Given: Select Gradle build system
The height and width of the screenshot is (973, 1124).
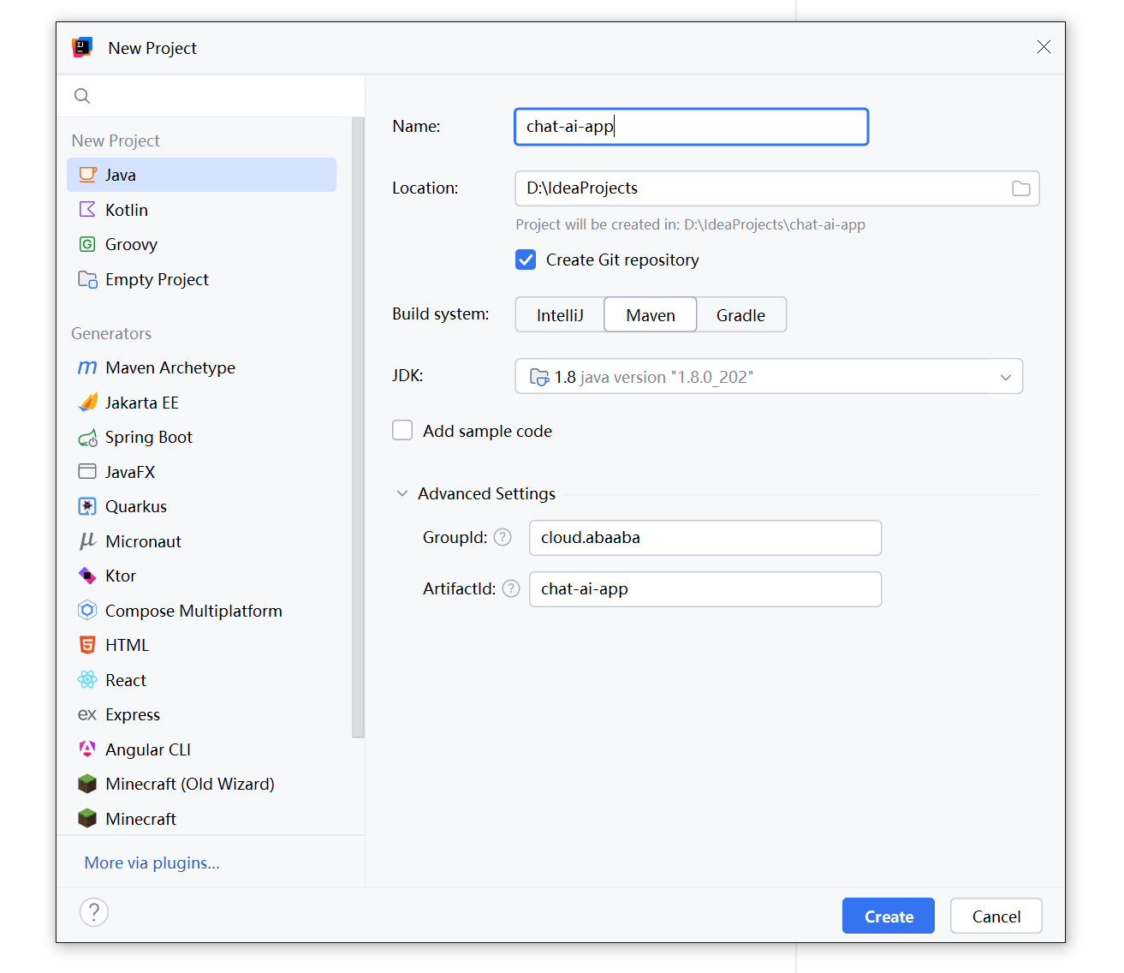Looking at the screenshot, I should (x=741, y=315).
